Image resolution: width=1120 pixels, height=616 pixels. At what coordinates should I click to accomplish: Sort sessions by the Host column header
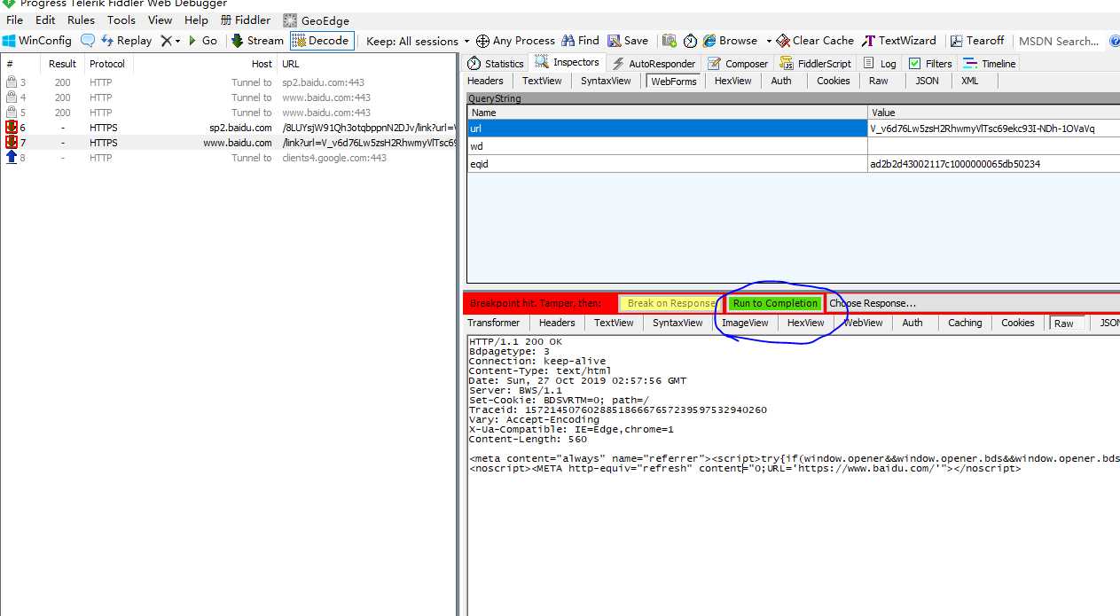(204, 64)
